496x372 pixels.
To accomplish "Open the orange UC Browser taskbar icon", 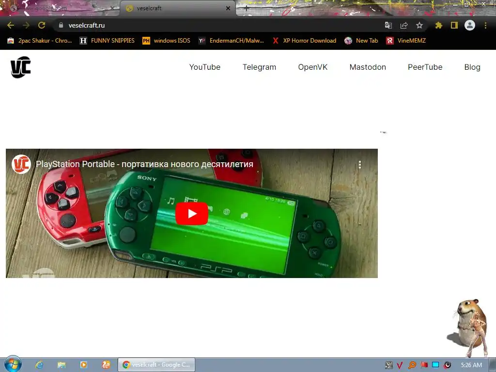I will coord(106,365).
